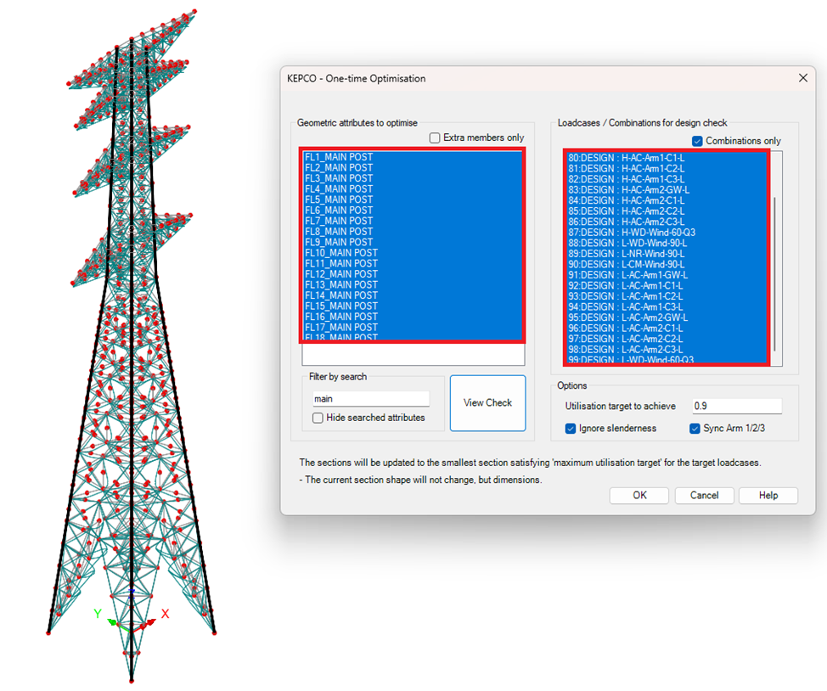Select loadcase 87:DESIGN : H-WD-Wind-60-Q3
Screen dimensions: 827x691
[x=631, y=232]
